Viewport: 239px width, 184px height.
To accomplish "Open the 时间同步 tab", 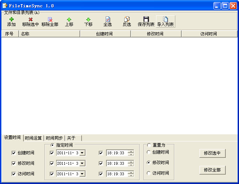I will [54, 138].
